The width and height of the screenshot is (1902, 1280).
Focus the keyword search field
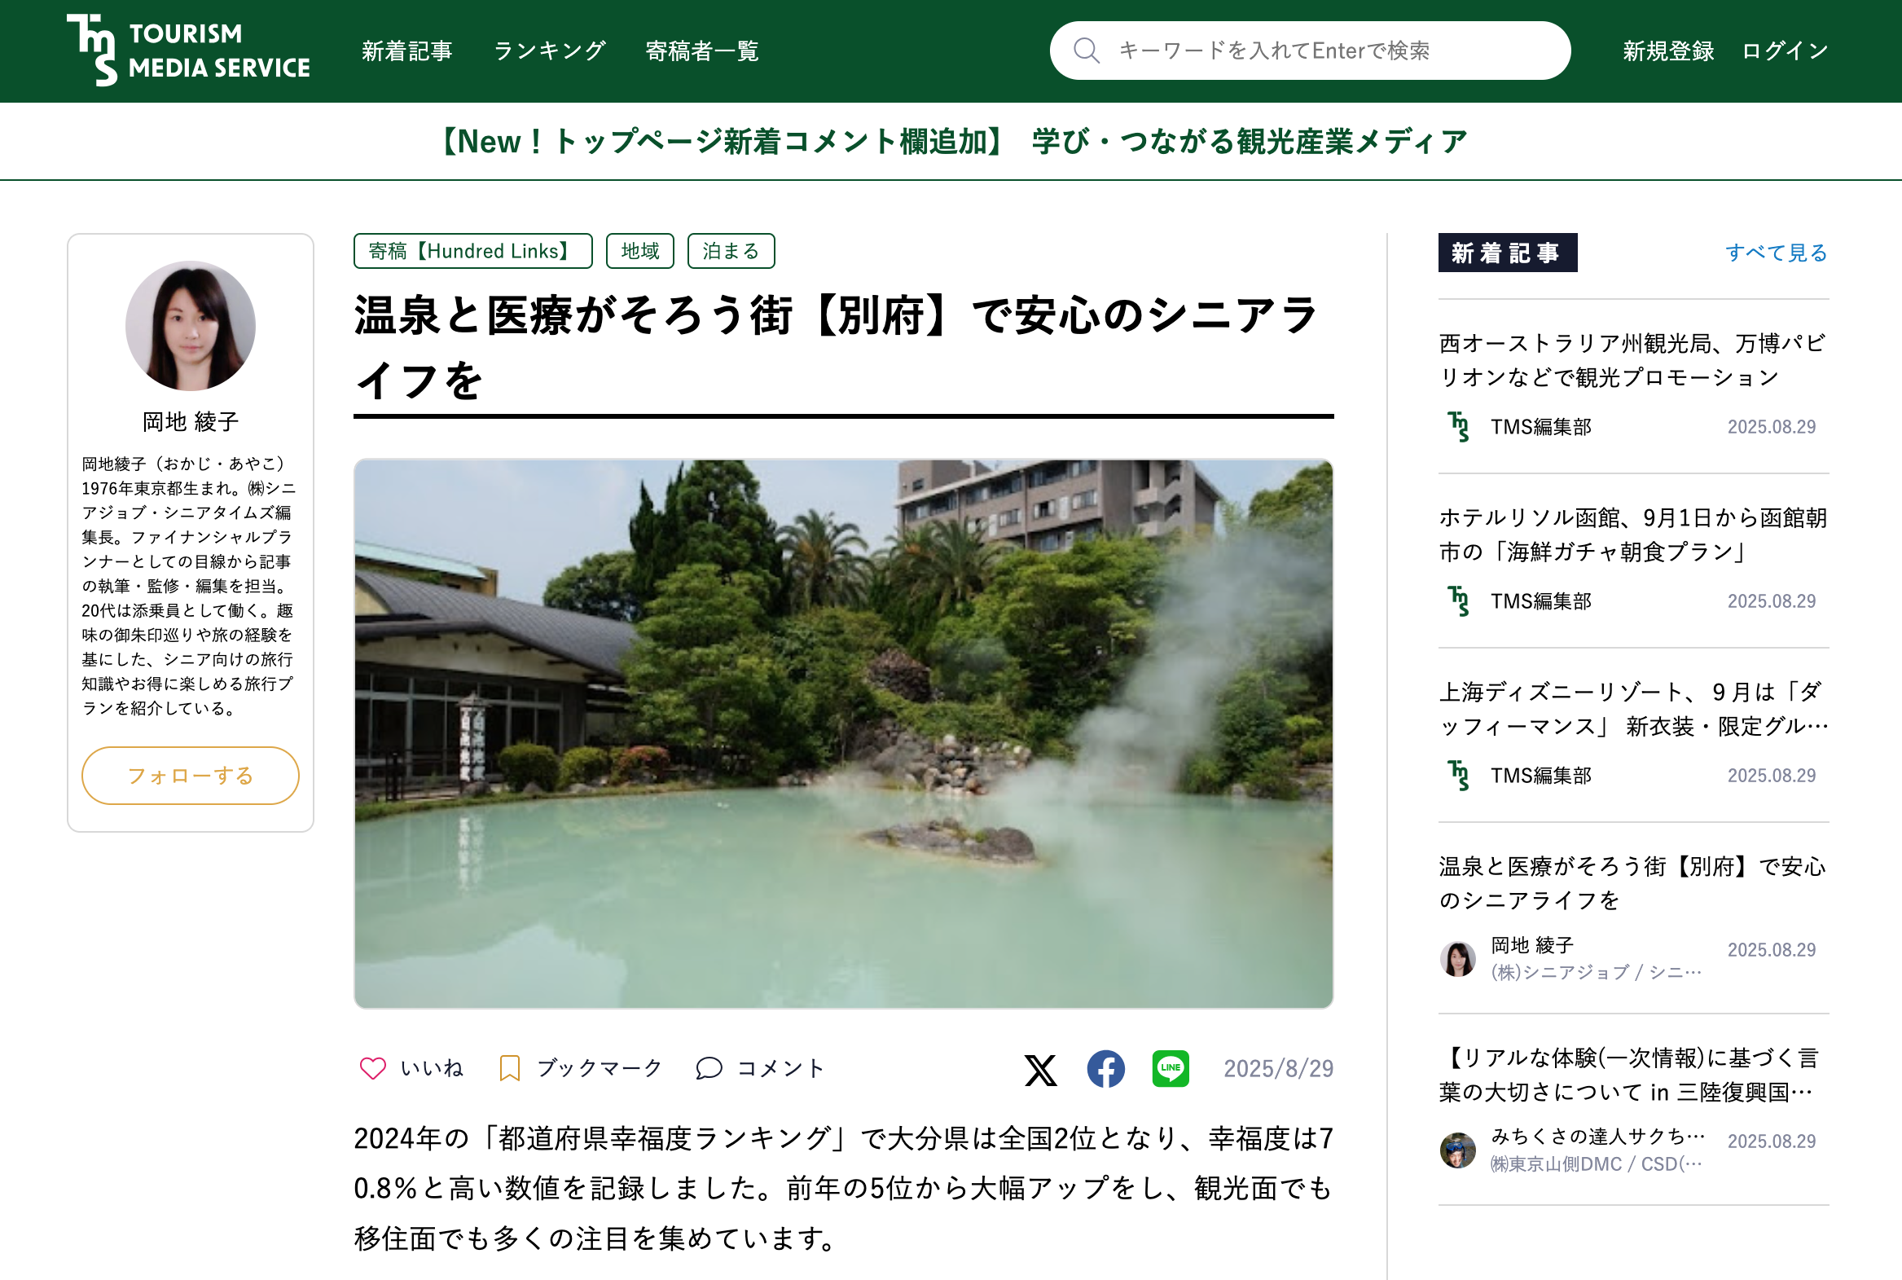[1310, 51]
